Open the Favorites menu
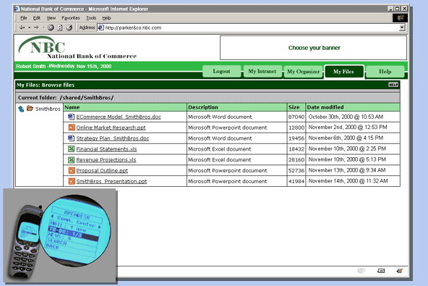 (71, 18)
